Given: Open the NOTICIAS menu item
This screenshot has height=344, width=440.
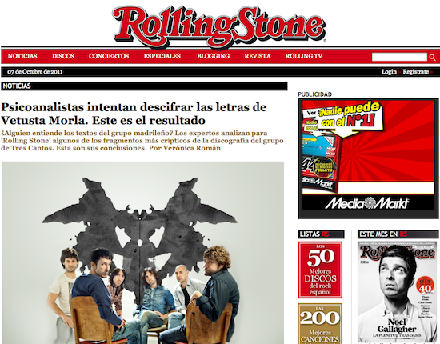Looking at the screenshot, I should (x=22, y=56).
